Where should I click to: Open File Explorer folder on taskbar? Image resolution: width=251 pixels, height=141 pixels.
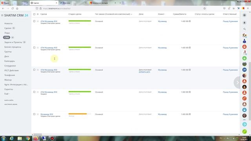pos(20,138)
